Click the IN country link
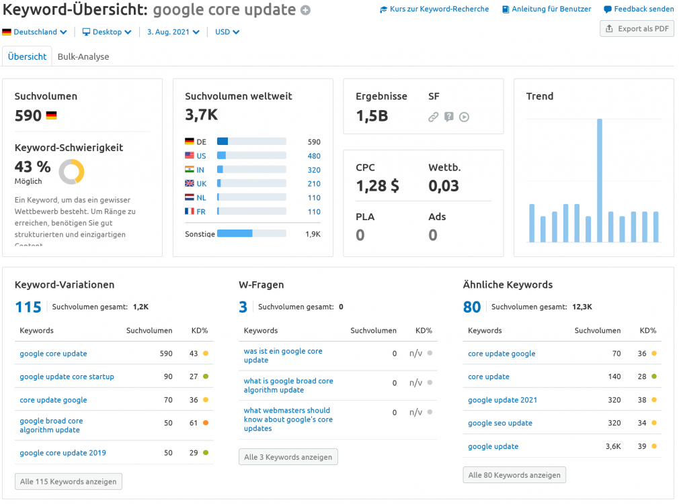 coord(200,170)
